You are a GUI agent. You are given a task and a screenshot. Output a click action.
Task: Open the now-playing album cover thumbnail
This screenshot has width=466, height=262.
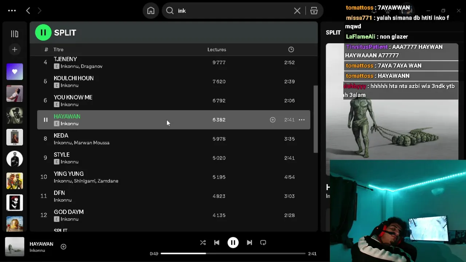tap(15, 247)
